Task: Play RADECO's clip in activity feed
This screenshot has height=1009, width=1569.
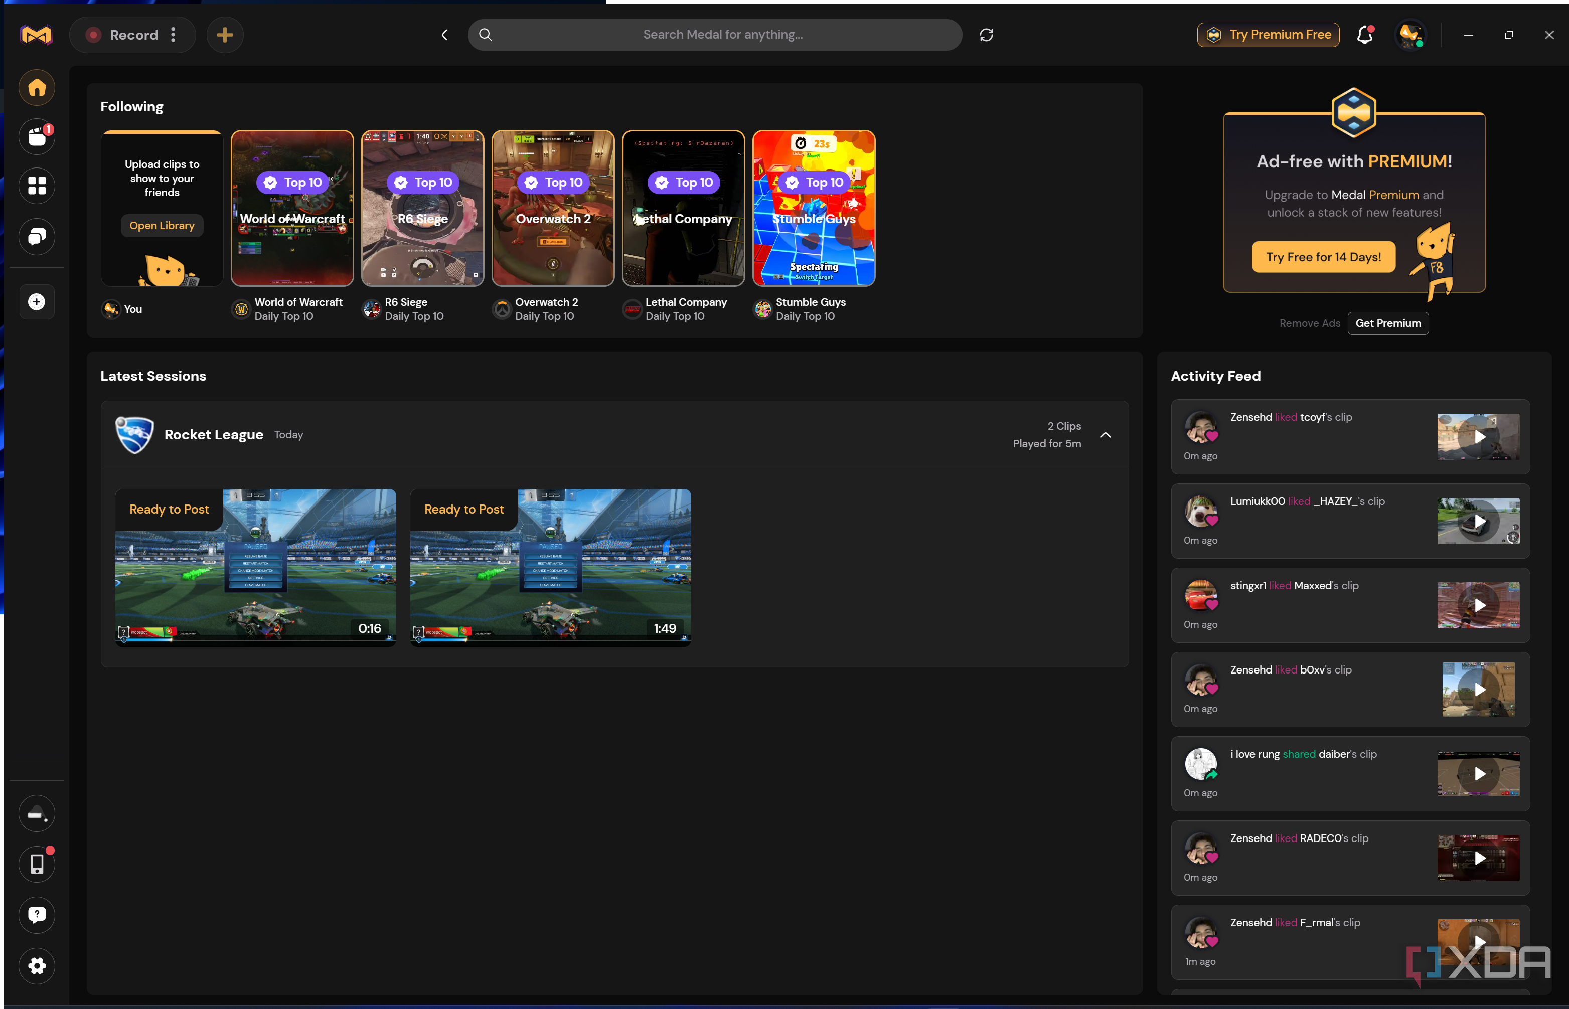Action: coord(1479,859)
